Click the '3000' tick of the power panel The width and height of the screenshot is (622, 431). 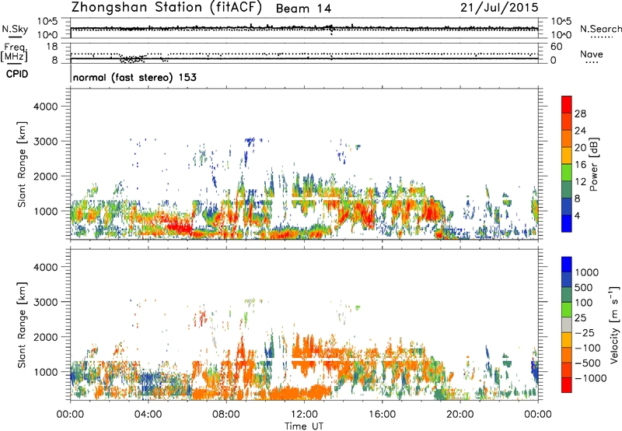point(45,142)
